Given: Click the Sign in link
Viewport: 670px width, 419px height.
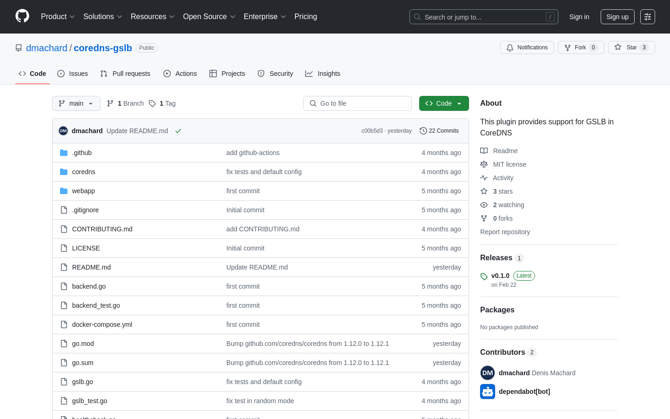Looking at the screenshot, I should 579,17.
